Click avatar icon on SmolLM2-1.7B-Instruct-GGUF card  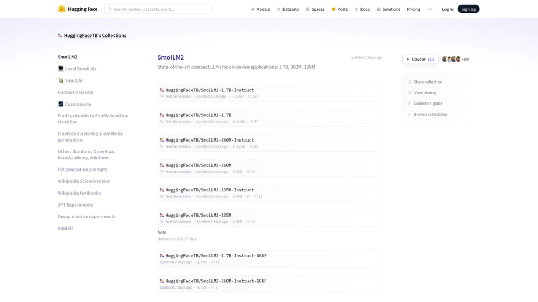[161, 256]
